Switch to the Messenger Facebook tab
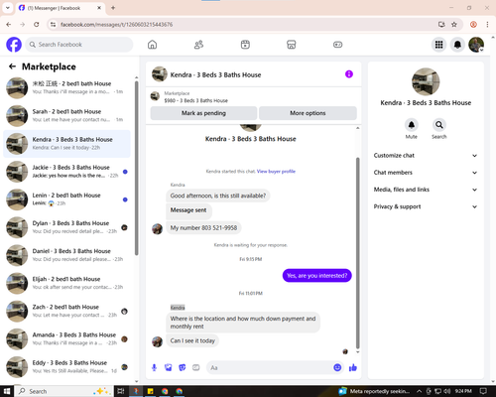This screenshot has height=397, width=496. (x=60, y=8)
